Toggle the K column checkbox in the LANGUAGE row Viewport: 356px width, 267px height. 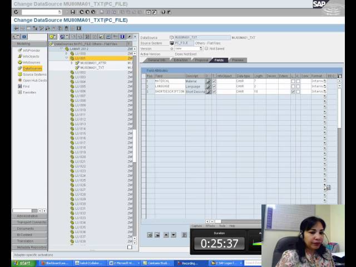298,86
